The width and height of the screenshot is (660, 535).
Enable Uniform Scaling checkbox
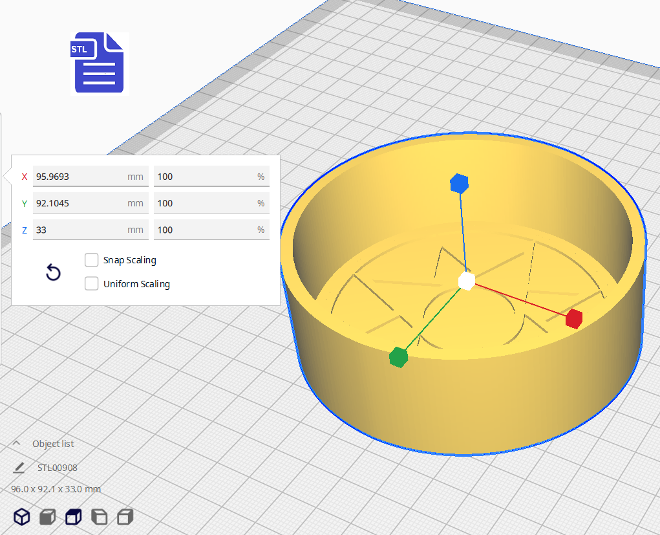[x=92, y=284]
